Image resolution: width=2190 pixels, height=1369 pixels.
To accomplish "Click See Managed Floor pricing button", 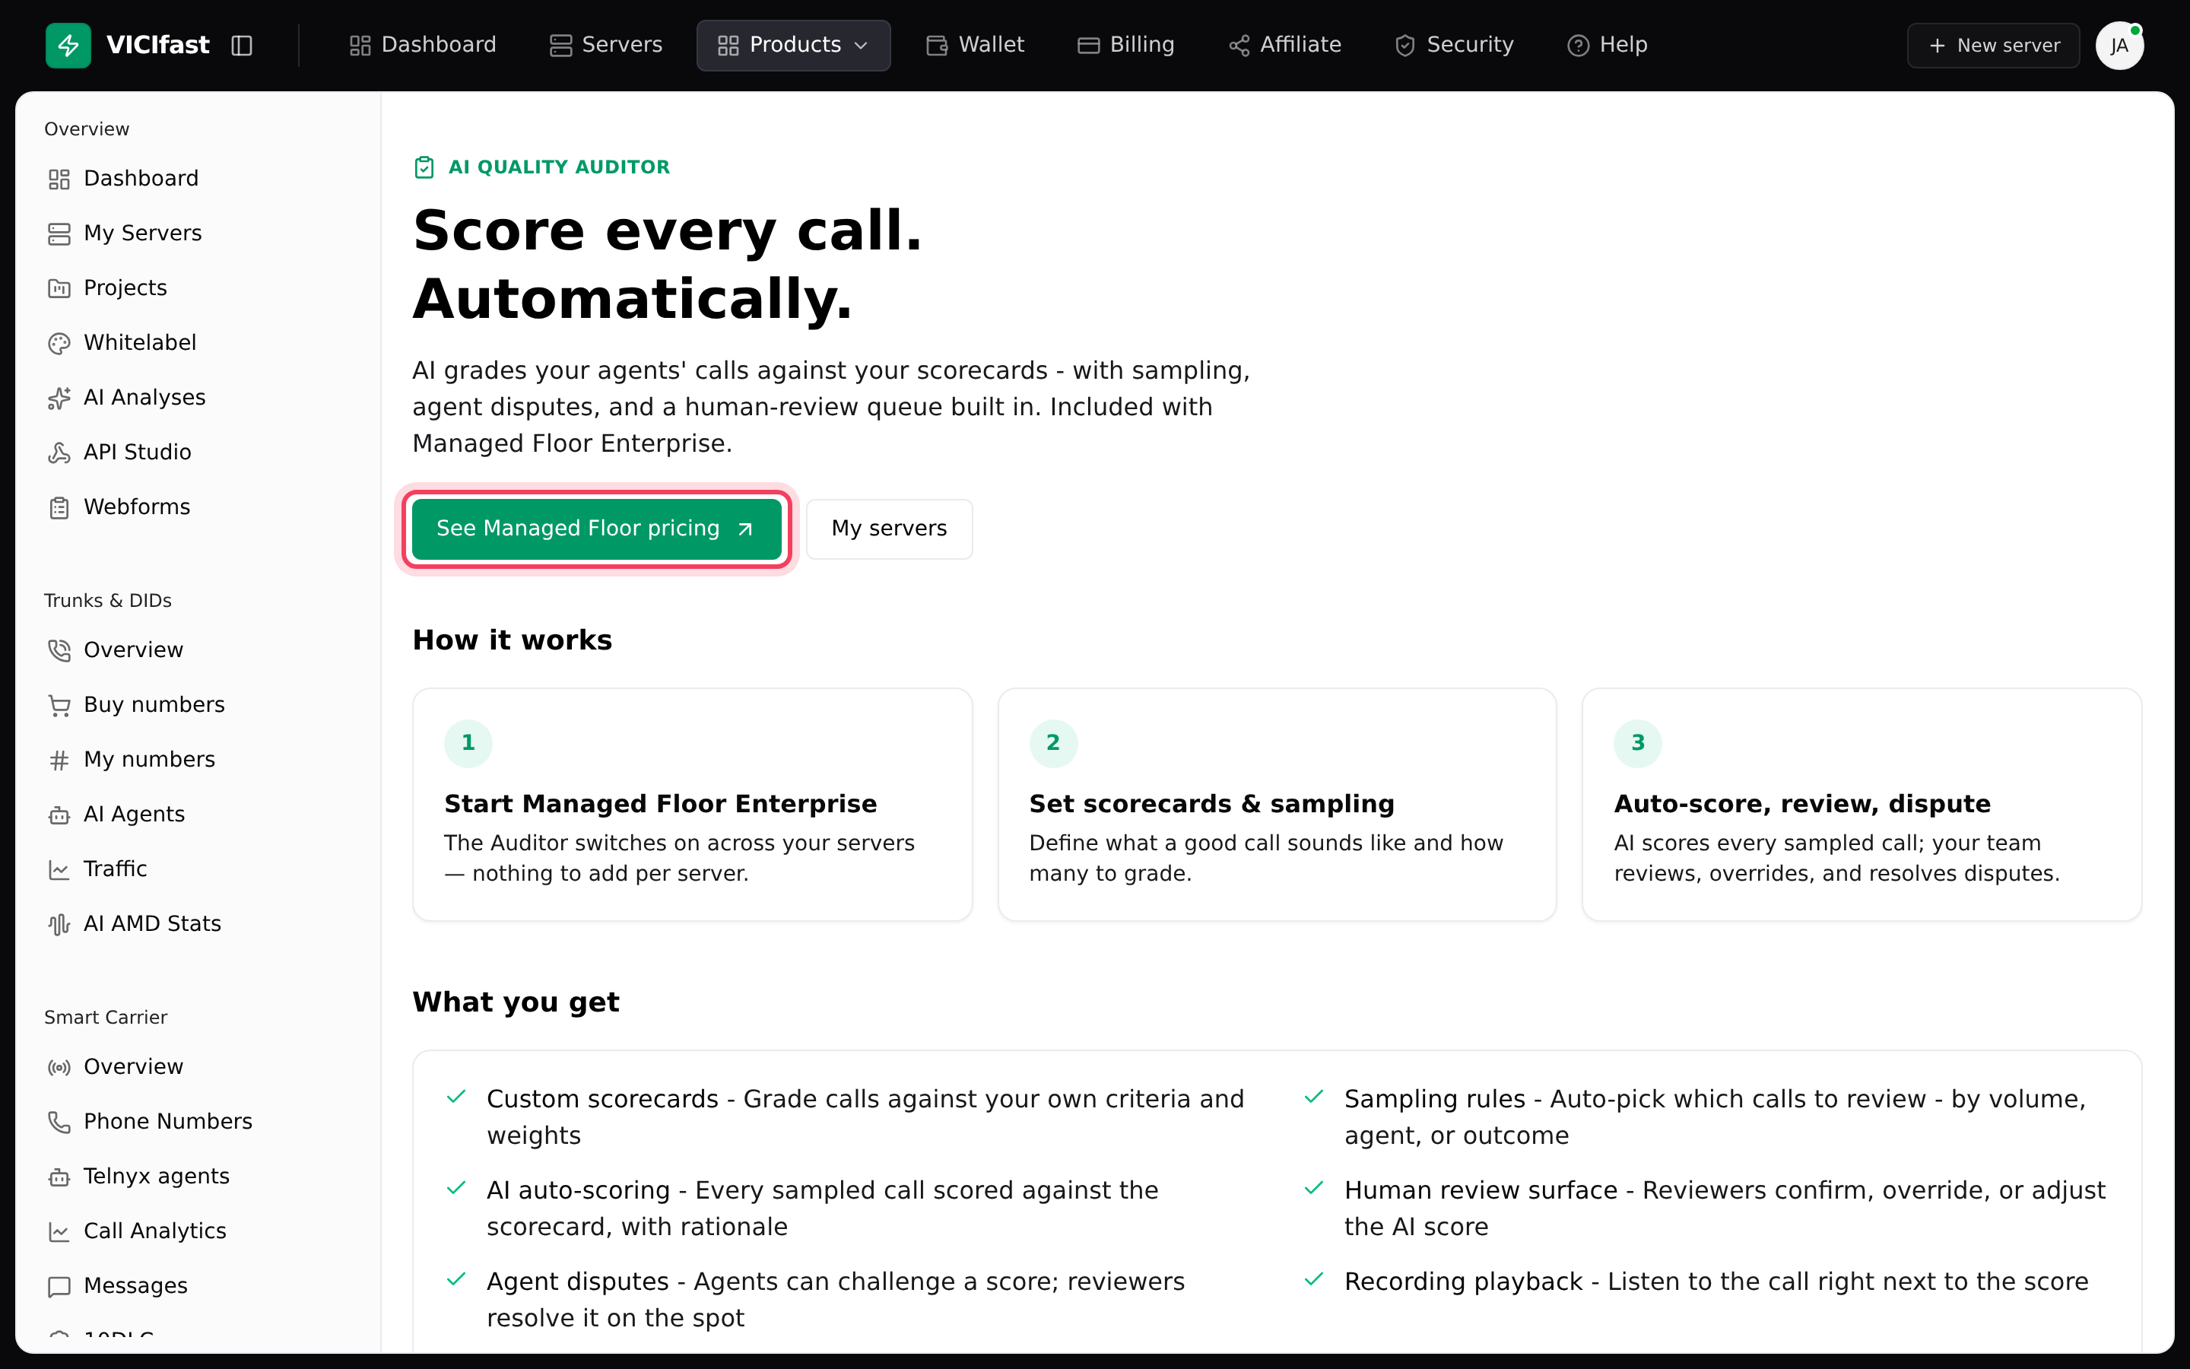I will (x=596, y=529).
